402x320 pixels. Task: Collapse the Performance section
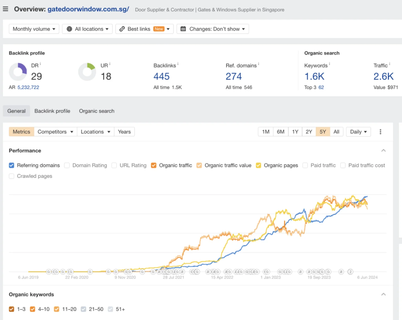383,150
